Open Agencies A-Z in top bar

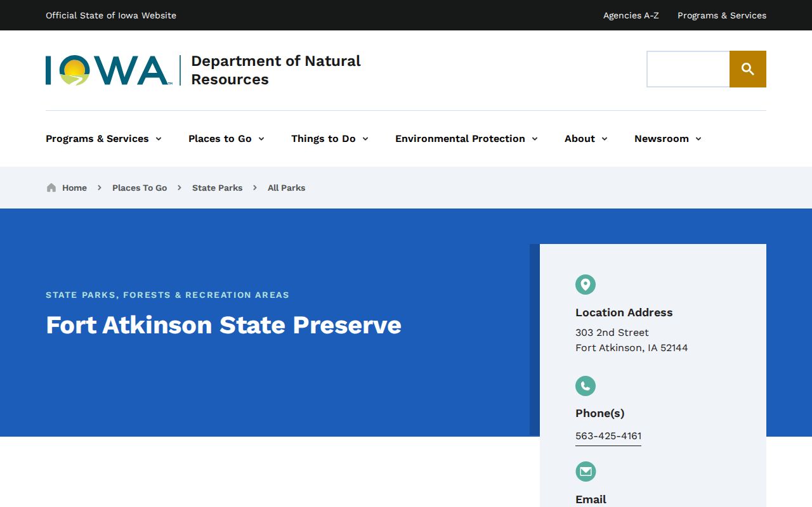point(631,15)
